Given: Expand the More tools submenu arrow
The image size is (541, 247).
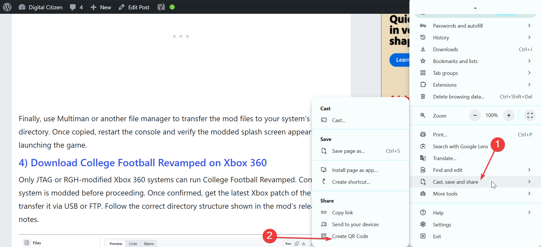Looking at the screenshot, I should coord(529,194).
